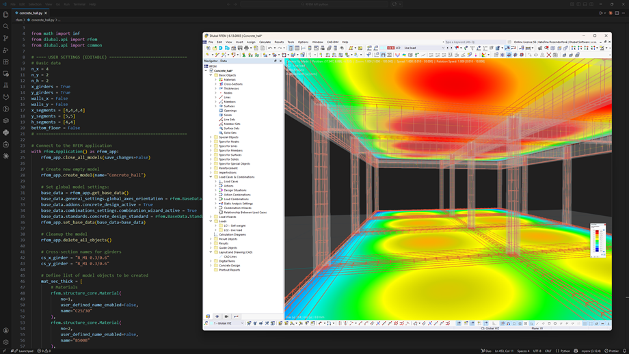Undock the Navigator panel
Viewport: 629px width, 354px height.
coord(275,61)
